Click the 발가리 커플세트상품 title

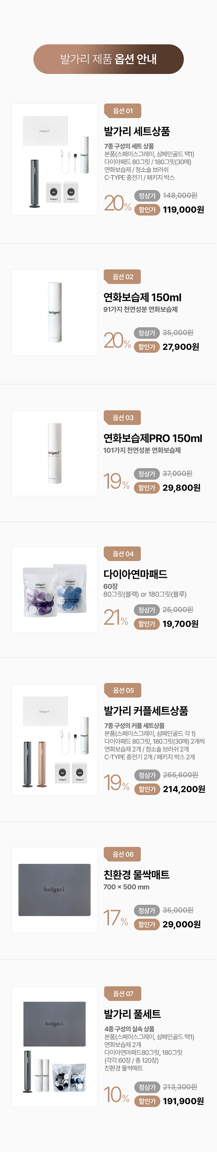[146, 711]
